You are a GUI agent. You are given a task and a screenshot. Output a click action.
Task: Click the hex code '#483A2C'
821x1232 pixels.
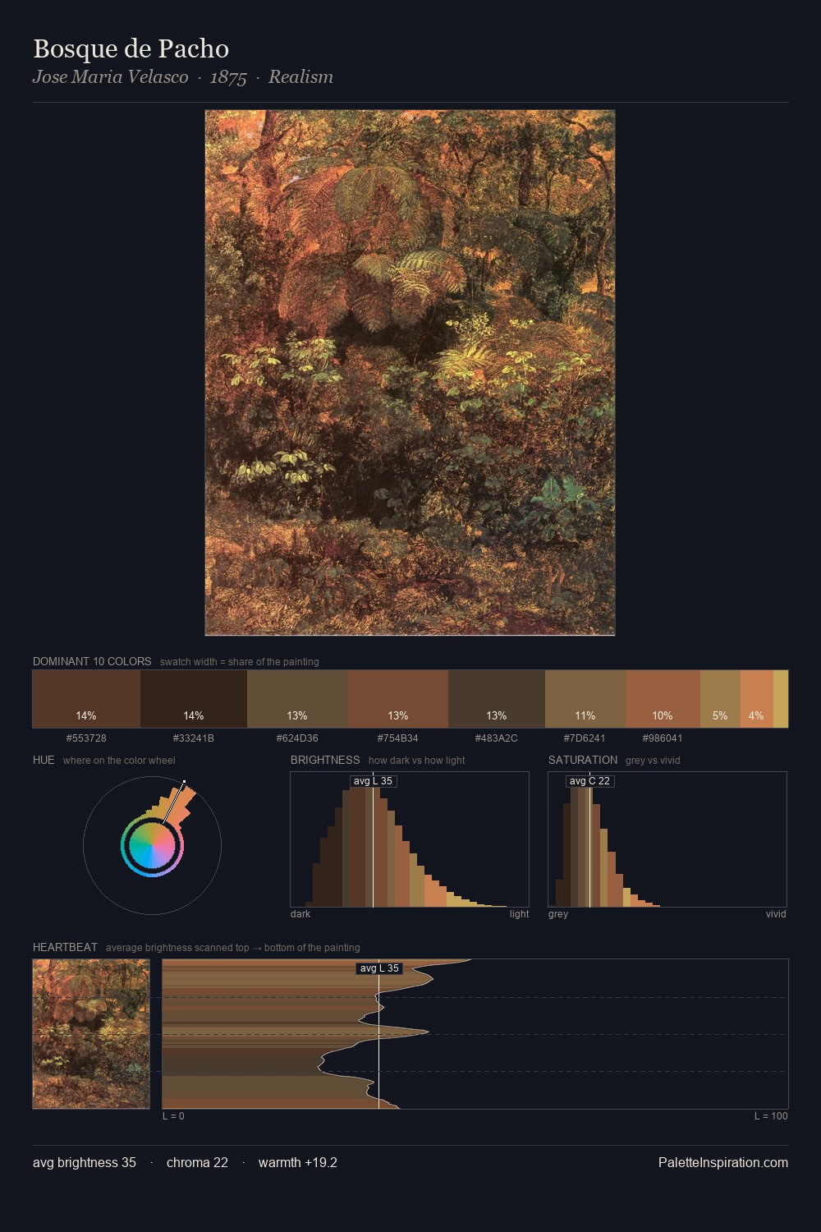click(497, 738)
